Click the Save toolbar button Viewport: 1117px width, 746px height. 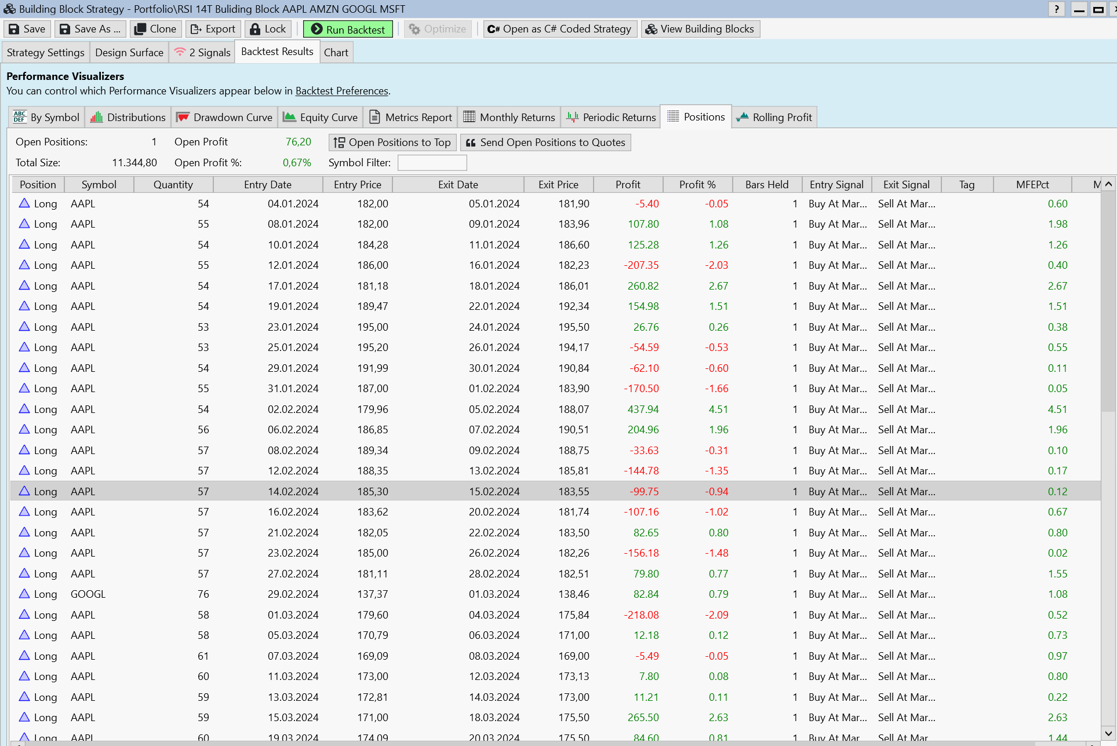pyautogui.click(x=27, y=29)
